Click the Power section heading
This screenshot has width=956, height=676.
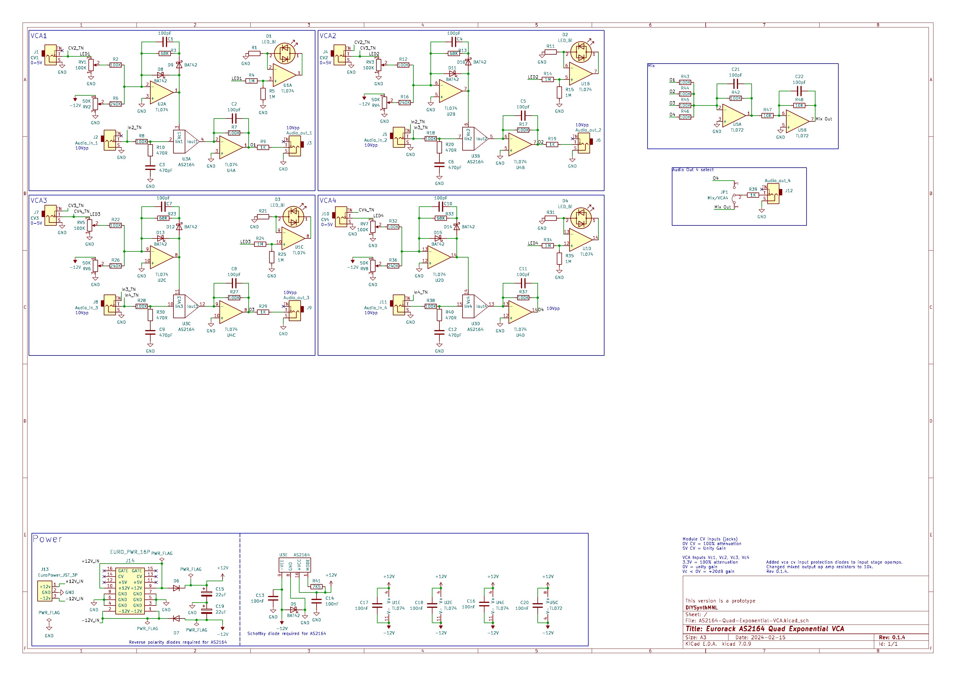click(47, 539)
